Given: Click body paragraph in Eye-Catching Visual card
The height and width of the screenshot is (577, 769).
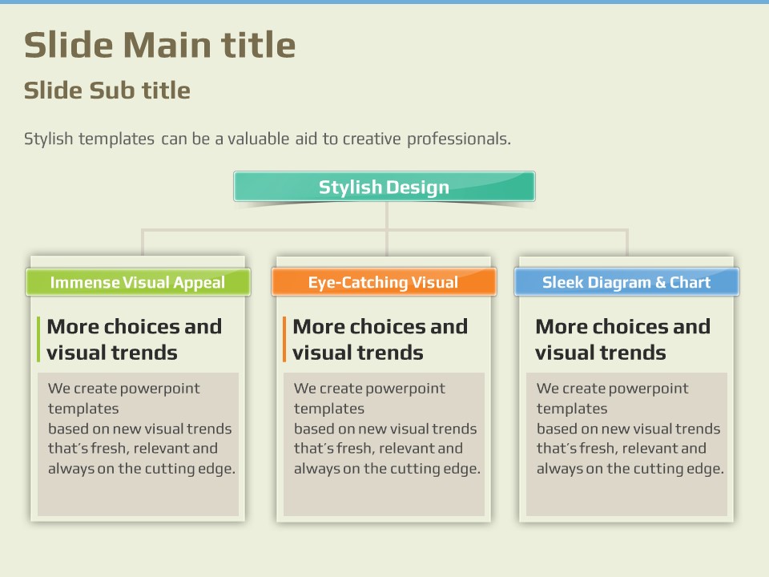Looking at the screenshot, I should pyautogui.click(x=386, y=429).
